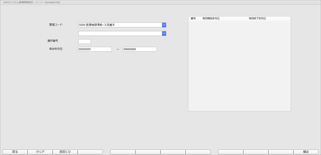
Task: Click the empty combo box text area below 管理コード
Action: (x=120, y=33)
